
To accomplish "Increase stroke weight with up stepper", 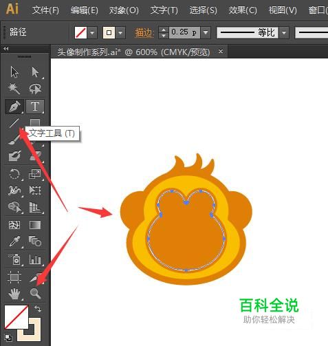I will point(164,30).
